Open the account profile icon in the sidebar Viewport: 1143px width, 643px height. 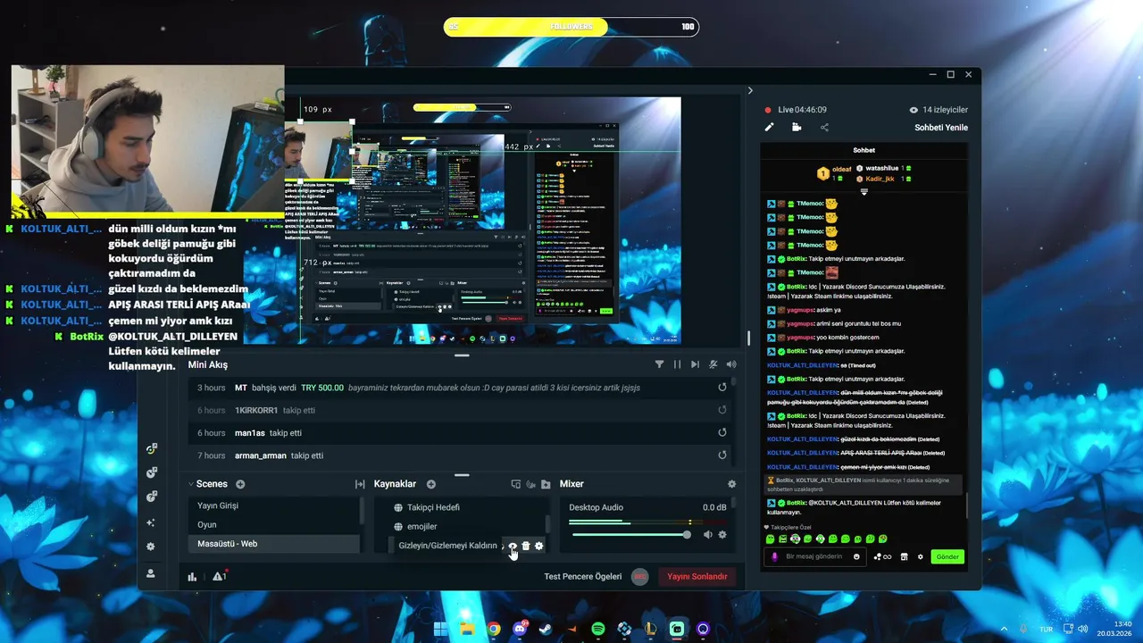coord(151,573)
